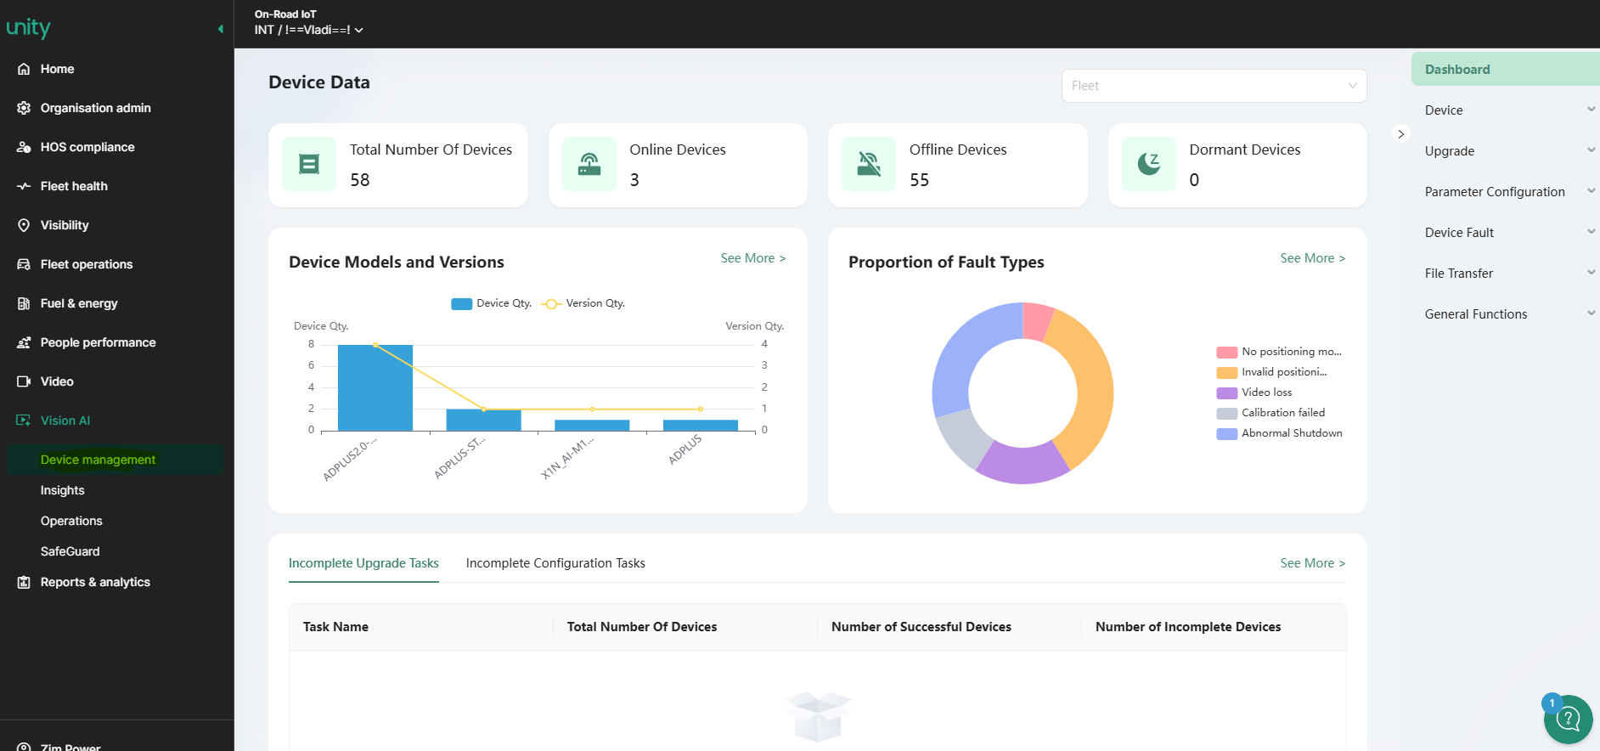Screen dimensions: 1600x751
Task: Click the Offline Devices icon
Action: 869,164
